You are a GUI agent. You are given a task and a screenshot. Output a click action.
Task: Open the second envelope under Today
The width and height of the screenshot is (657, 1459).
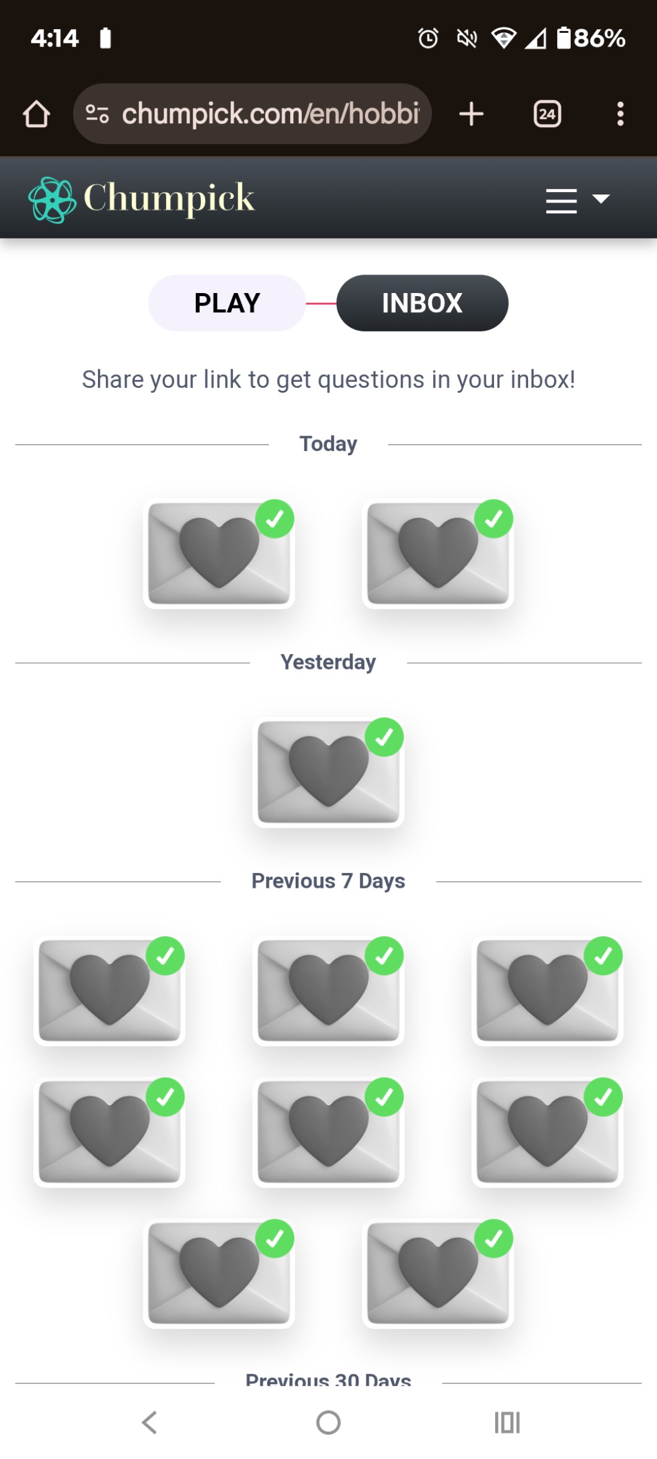(x=438, y=553)
